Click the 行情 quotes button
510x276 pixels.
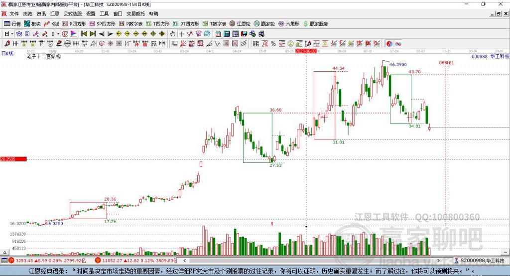point(12,24)
